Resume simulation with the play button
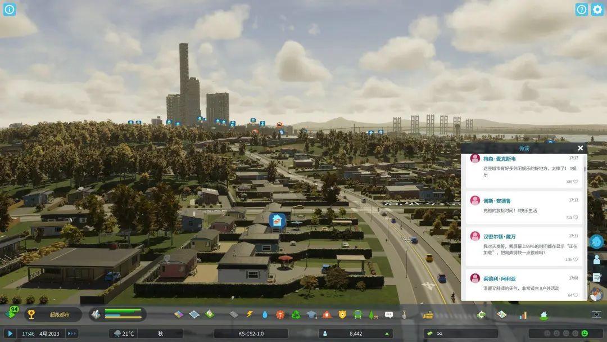The image size is (607, 342). (10, 333)
